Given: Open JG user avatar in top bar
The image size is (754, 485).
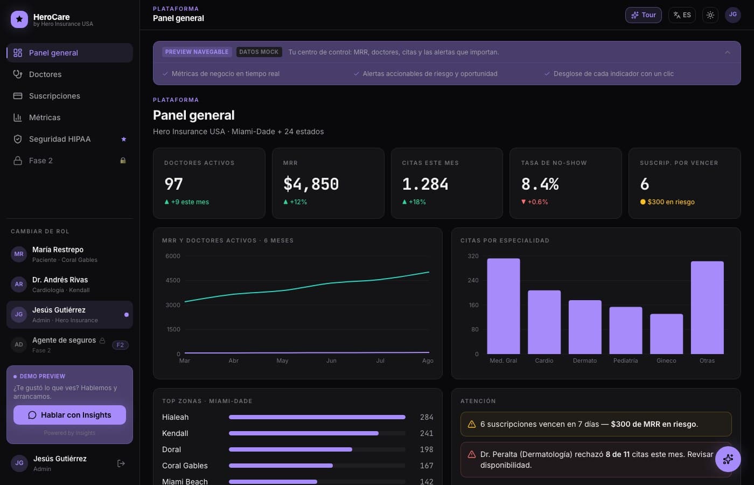Looking at the screenshot, I should (733, 15).
